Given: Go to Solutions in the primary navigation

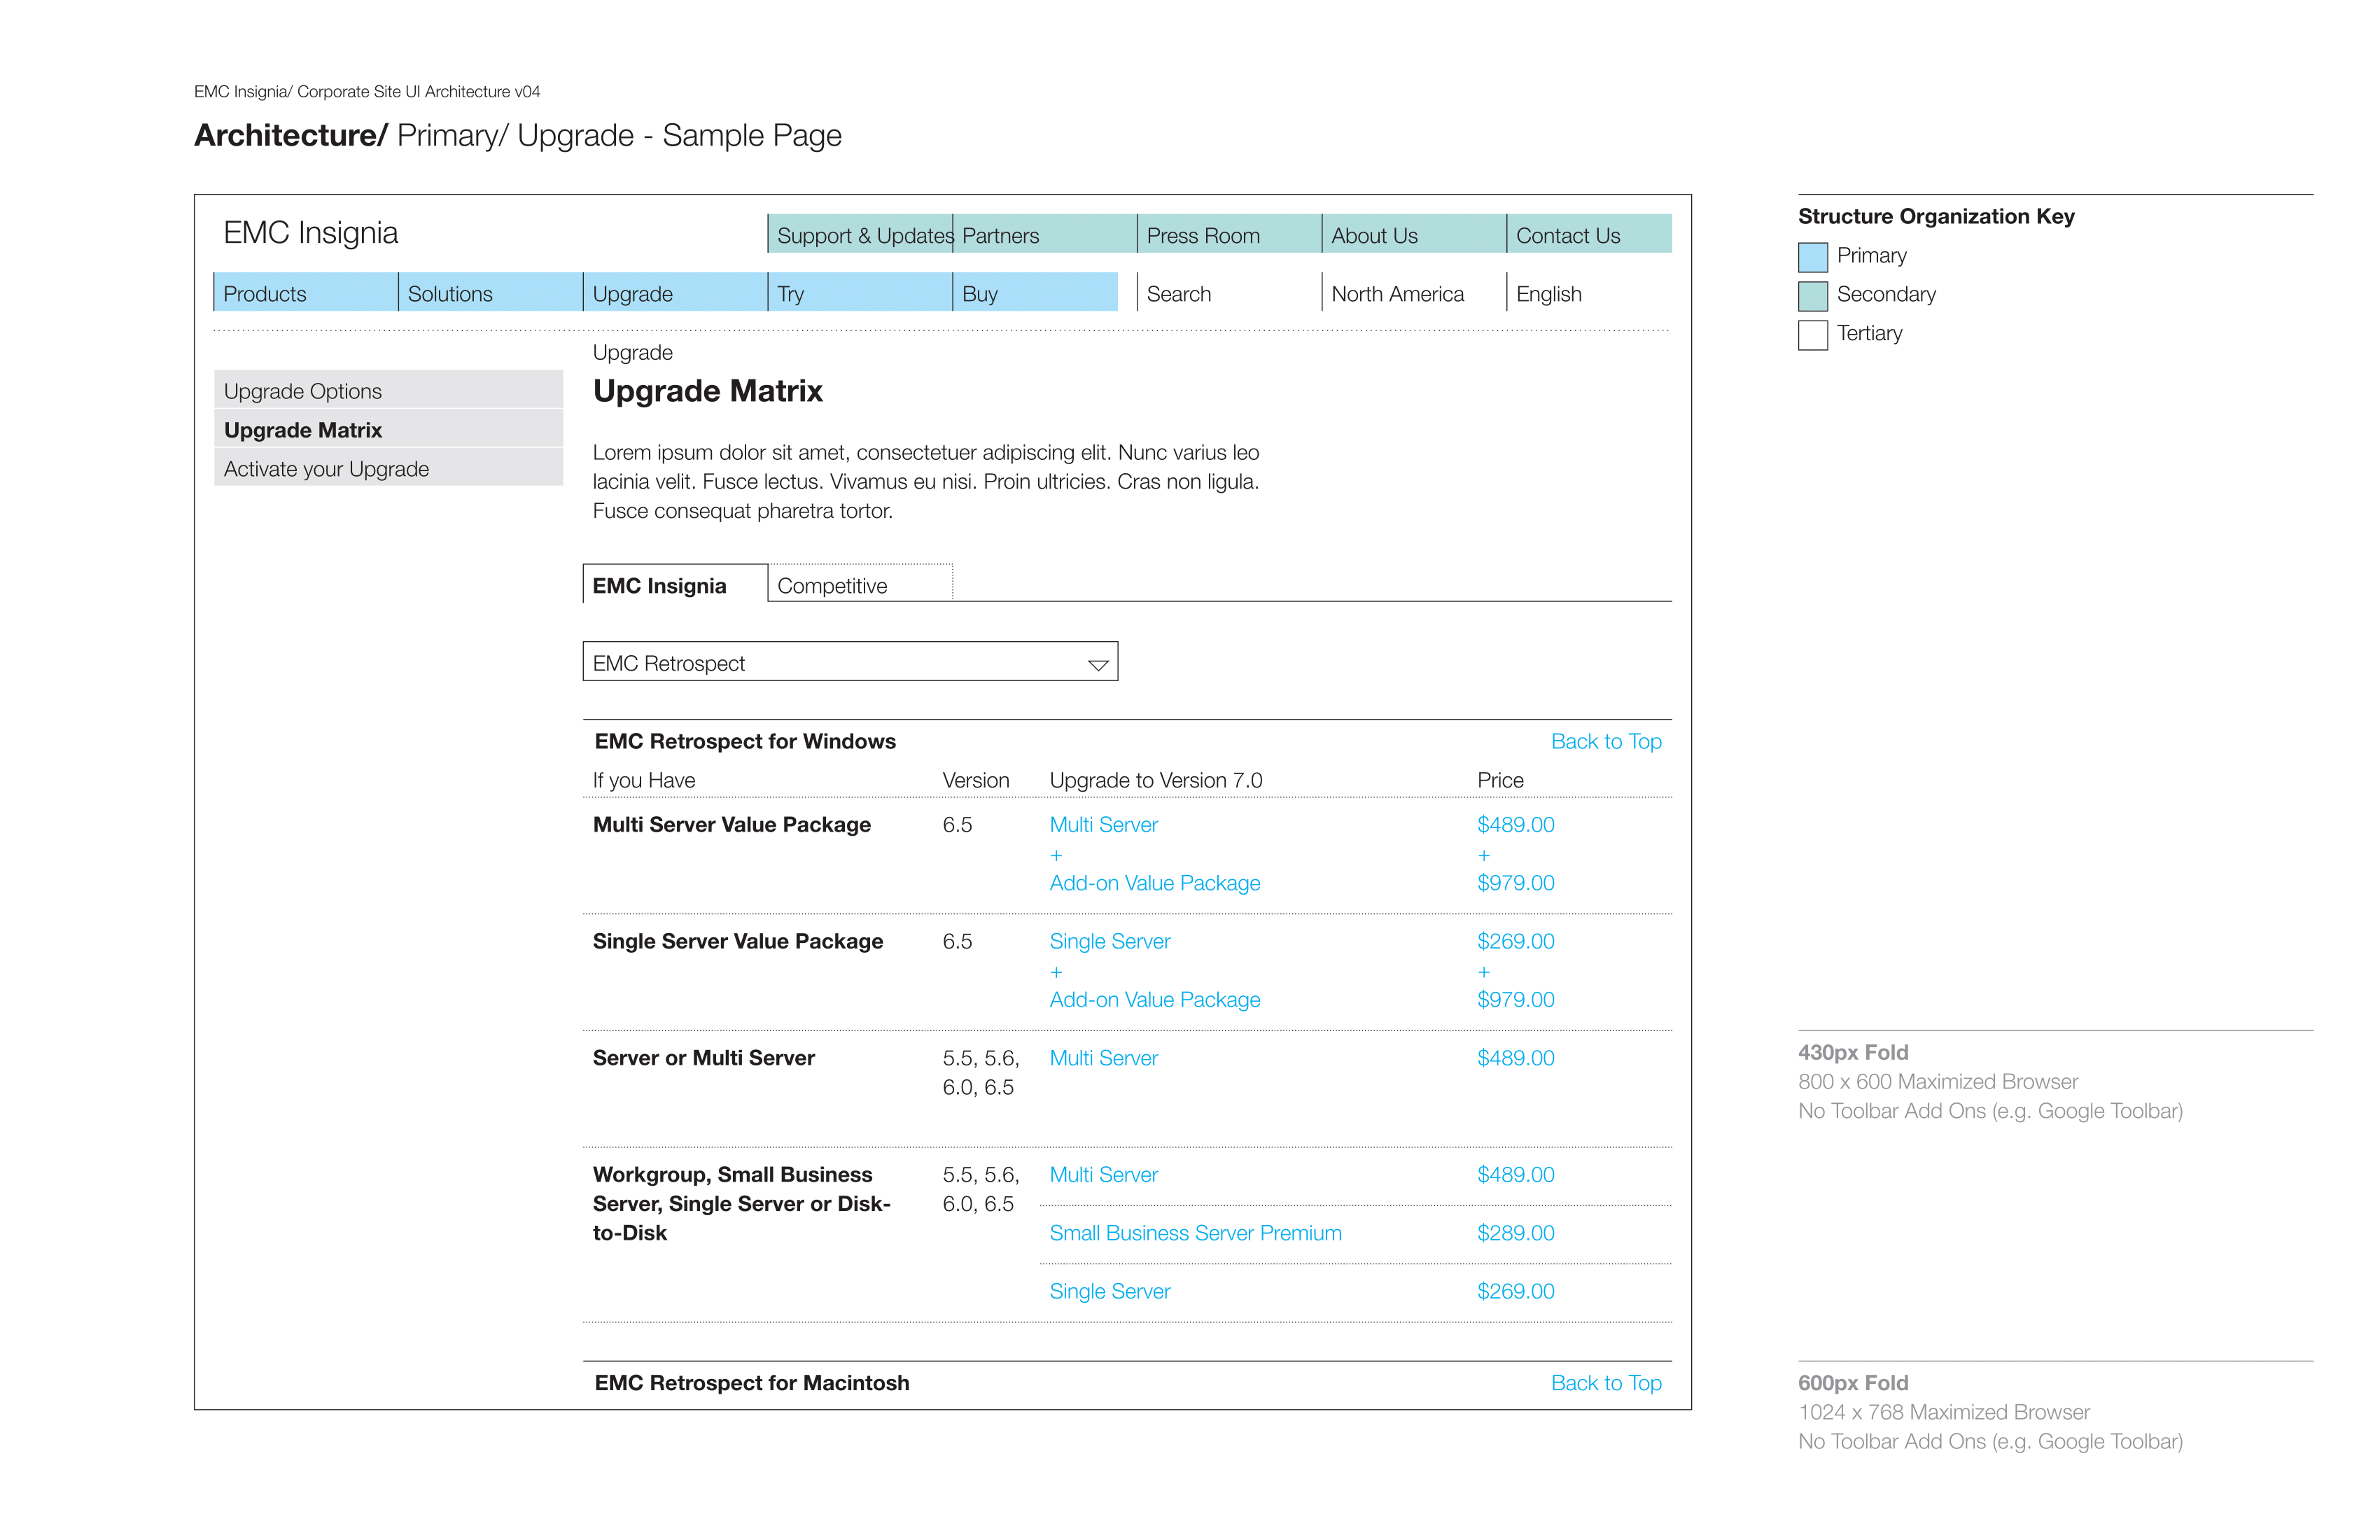Looking at the screenshot, I should 490,292.
